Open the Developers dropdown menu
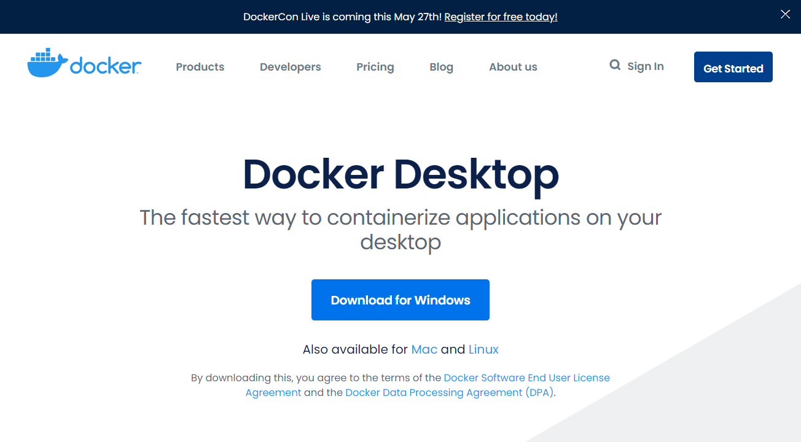This screenshot has height=442, width=801. pyautogui.click(x=290, y=67)
